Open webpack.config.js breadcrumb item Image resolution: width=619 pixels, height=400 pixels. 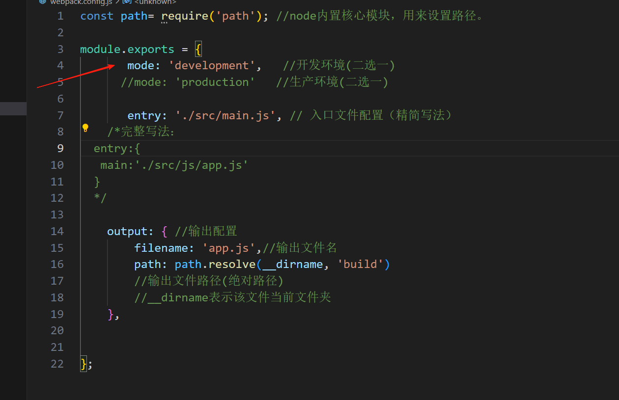(x=81, y=2)
